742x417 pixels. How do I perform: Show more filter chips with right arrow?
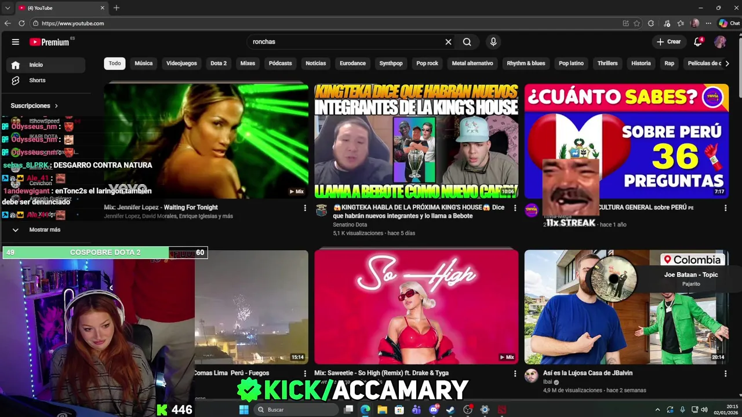click(x=727, y=63)
